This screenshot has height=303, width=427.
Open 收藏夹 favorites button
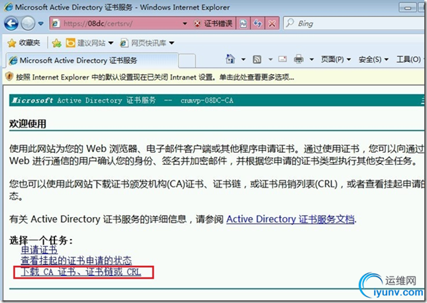point(24,43)
